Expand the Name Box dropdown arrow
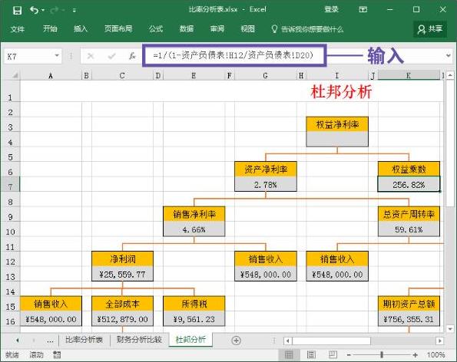The width and height of the screenshot is (457, 362). pyautogui.click(x=57, y=56)
